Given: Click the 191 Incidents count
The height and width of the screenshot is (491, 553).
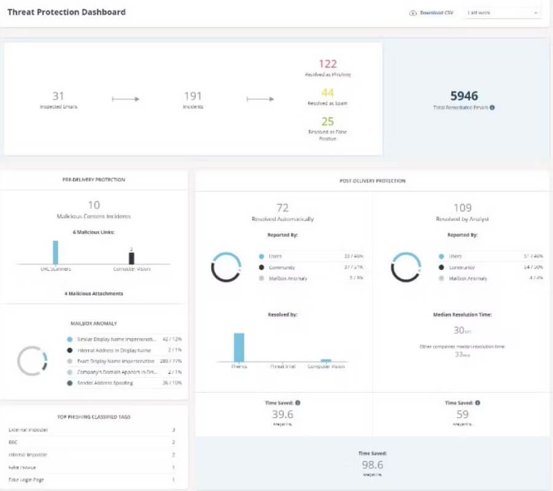Looking at the screenshot, I should pyautogui.click(x=193, y=96).
